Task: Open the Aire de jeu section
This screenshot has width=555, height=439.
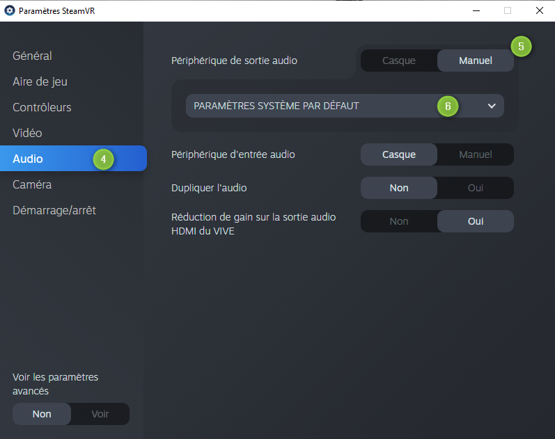Action: (x=40, y=81)
